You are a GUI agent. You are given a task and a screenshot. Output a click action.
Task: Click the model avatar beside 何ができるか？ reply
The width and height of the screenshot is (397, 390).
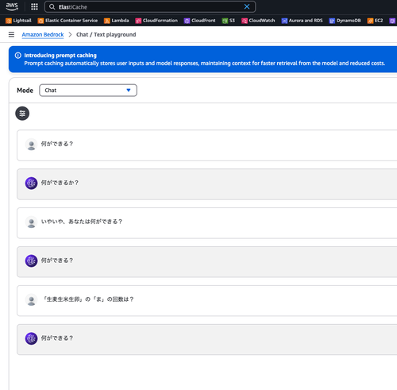[31, 183]
